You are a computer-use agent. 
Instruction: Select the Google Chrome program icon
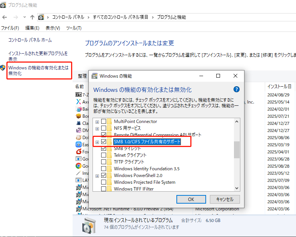tap(79, 166)
